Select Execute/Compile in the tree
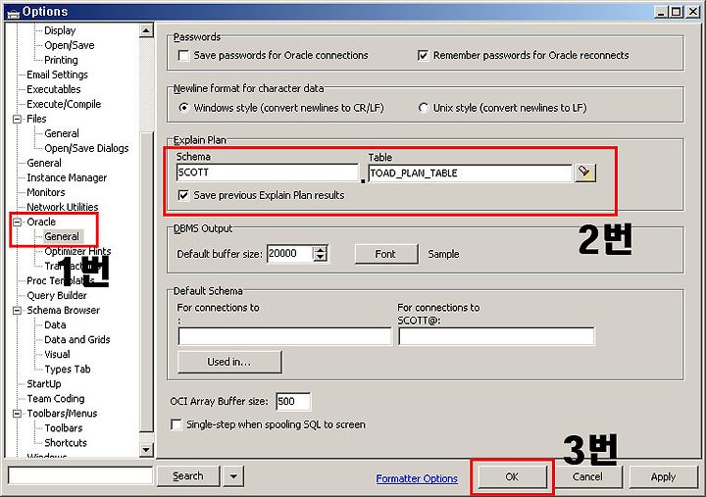 64,105
